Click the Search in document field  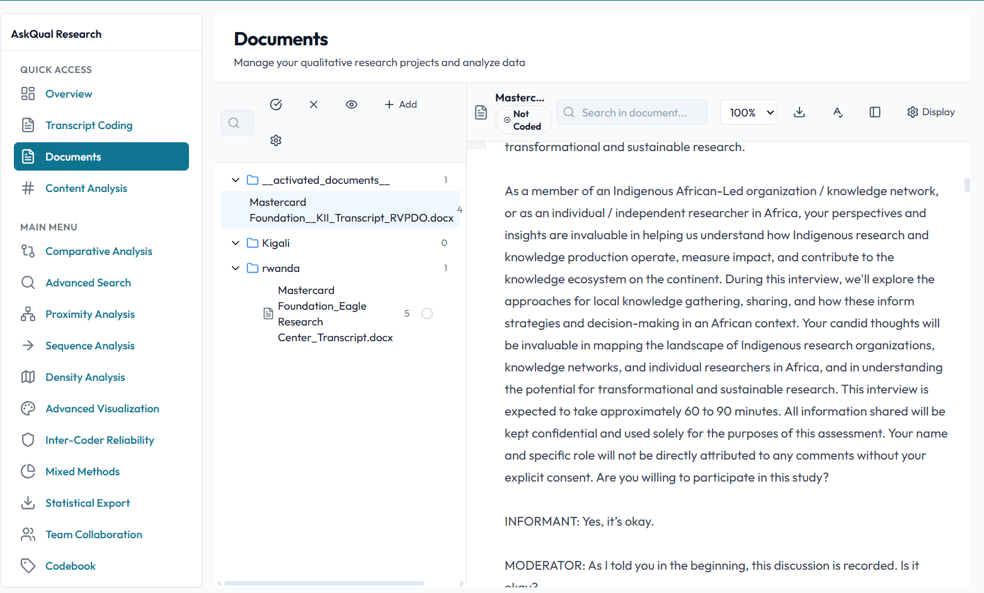tap(633, 113)
